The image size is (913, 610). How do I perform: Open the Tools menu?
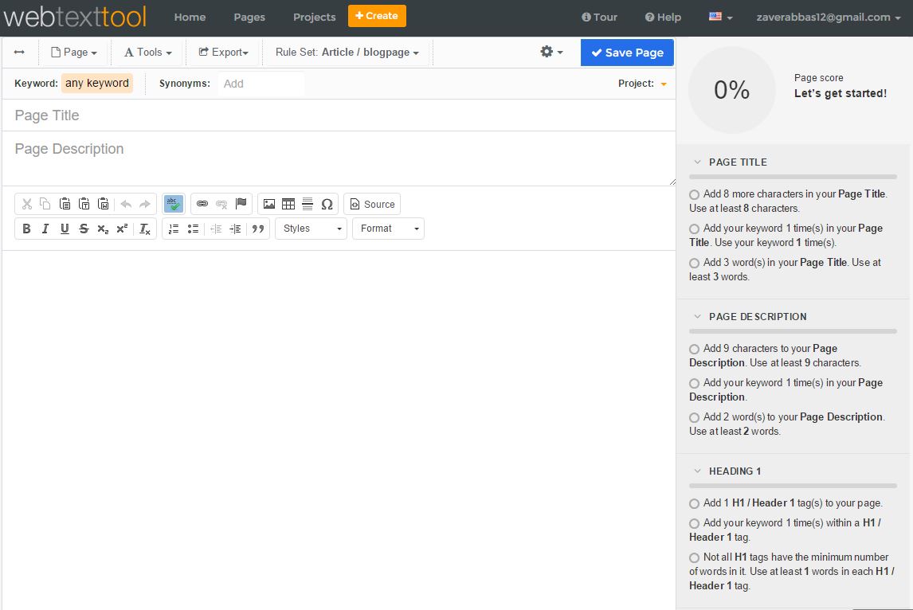[x=147, y=52]
